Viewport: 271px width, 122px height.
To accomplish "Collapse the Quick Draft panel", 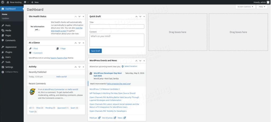I will [144, 17].
